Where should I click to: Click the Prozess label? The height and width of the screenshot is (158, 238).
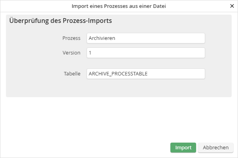pos(71,38)
